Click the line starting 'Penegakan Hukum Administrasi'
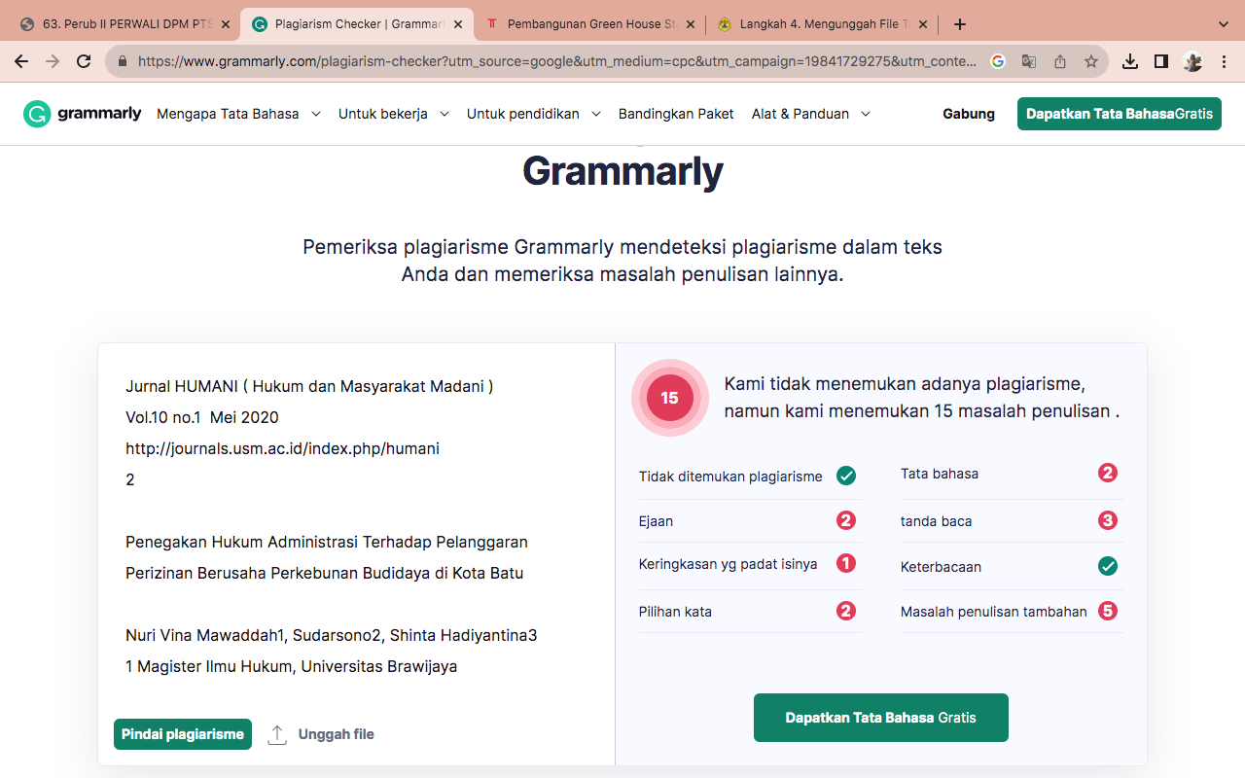Image resolution: width=1245 pixels, height=778 pixels. pos(327,542)
